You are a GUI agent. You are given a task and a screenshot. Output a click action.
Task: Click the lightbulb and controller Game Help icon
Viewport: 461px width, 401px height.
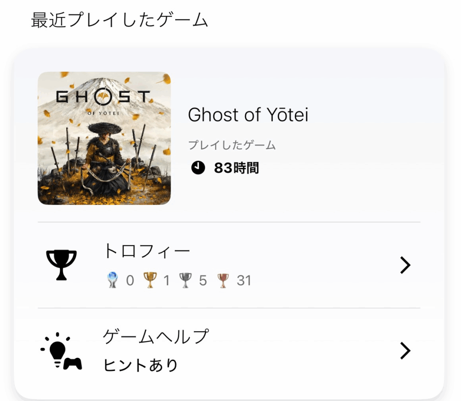(x=62, y=351)
